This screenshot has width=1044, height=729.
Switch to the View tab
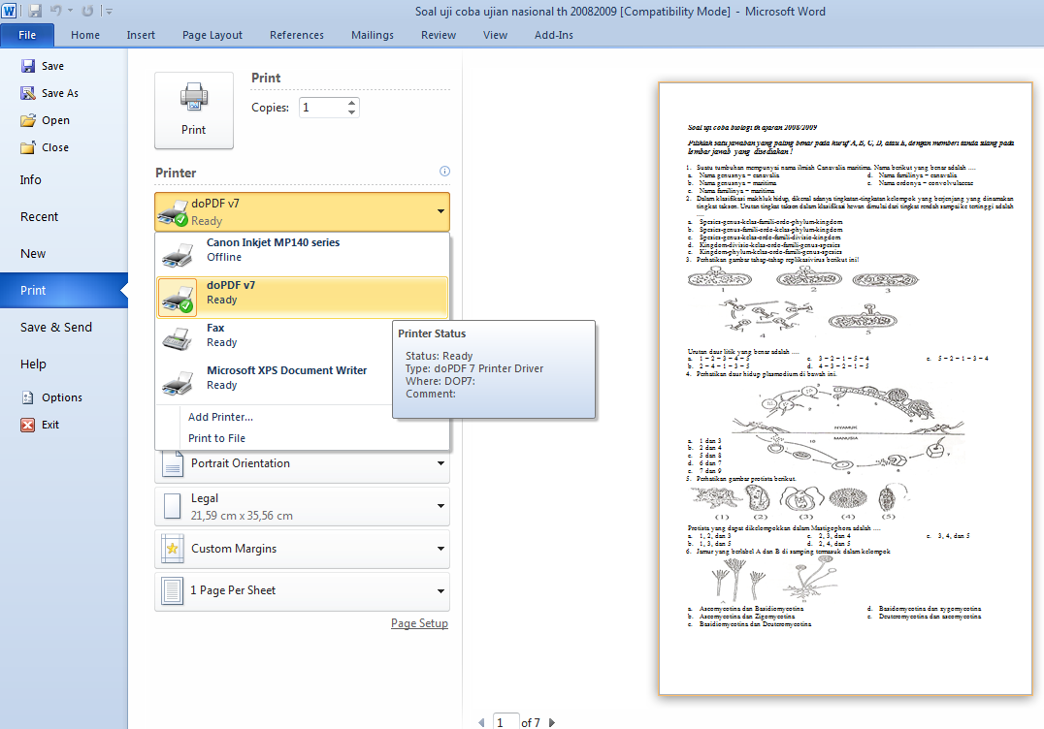point(496,35)
